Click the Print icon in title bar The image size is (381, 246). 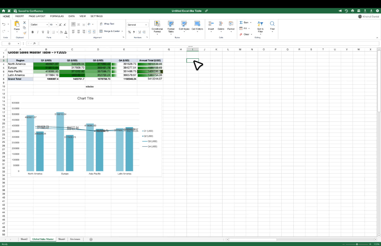click(x=353, y=11)
